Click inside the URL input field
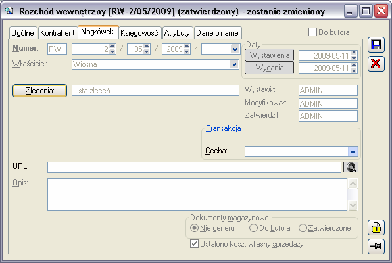This screenshot has height=263, width=392. coord(194,167)
